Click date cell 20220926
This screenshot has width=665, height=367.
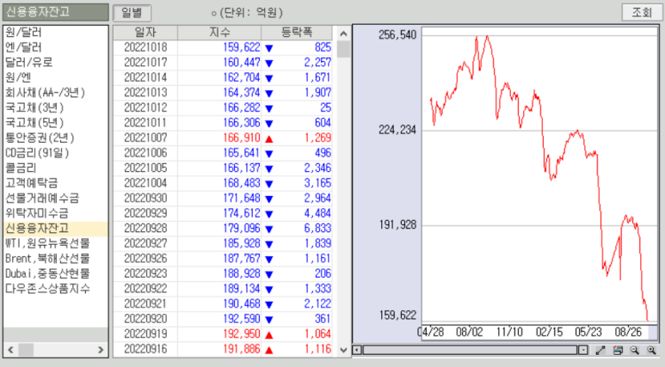click(x=145, y=259)
